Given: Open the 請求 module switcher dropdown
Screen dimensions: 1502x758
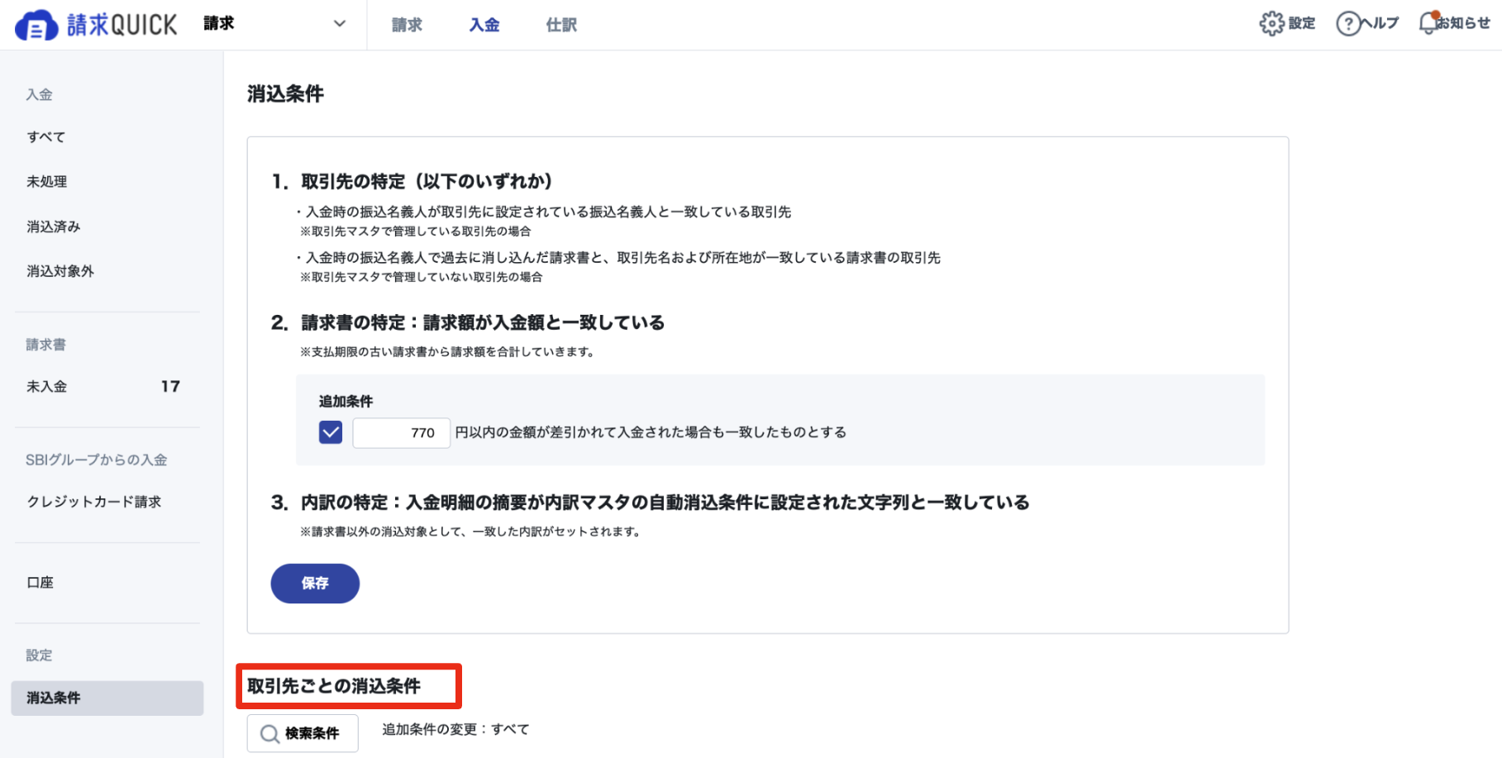Looking at the screenshot, I should [338, 24].
